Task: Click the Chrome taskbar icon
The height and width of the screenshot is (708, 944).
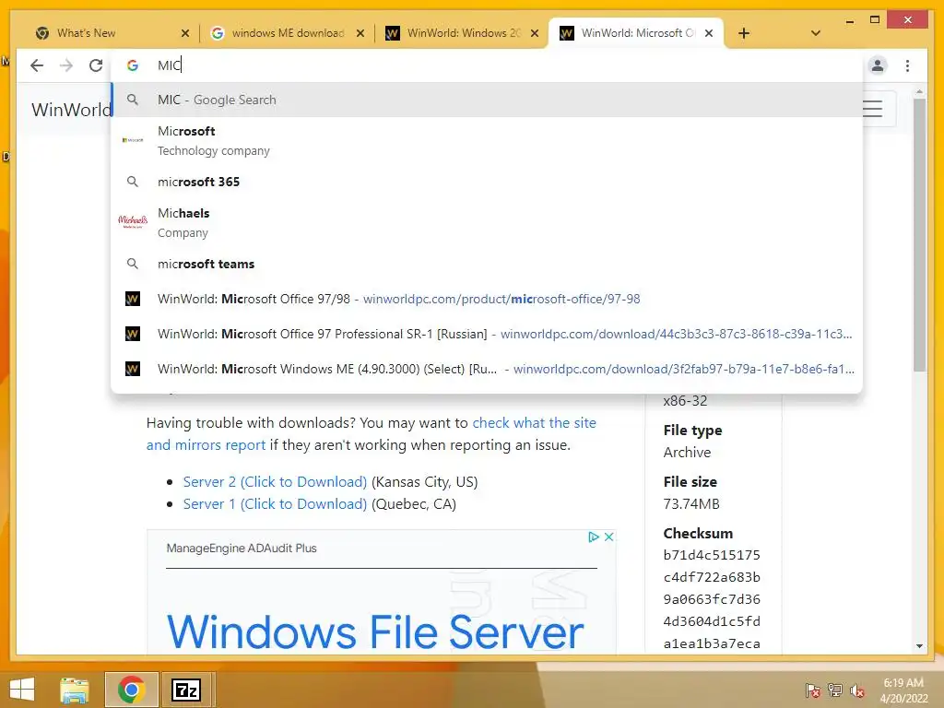Action: [x=131, y=690]
